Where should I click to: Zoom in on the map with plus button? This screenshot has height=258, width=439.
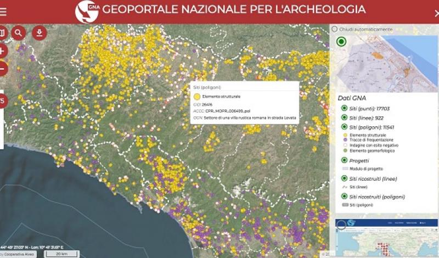(x=3, y=51)
